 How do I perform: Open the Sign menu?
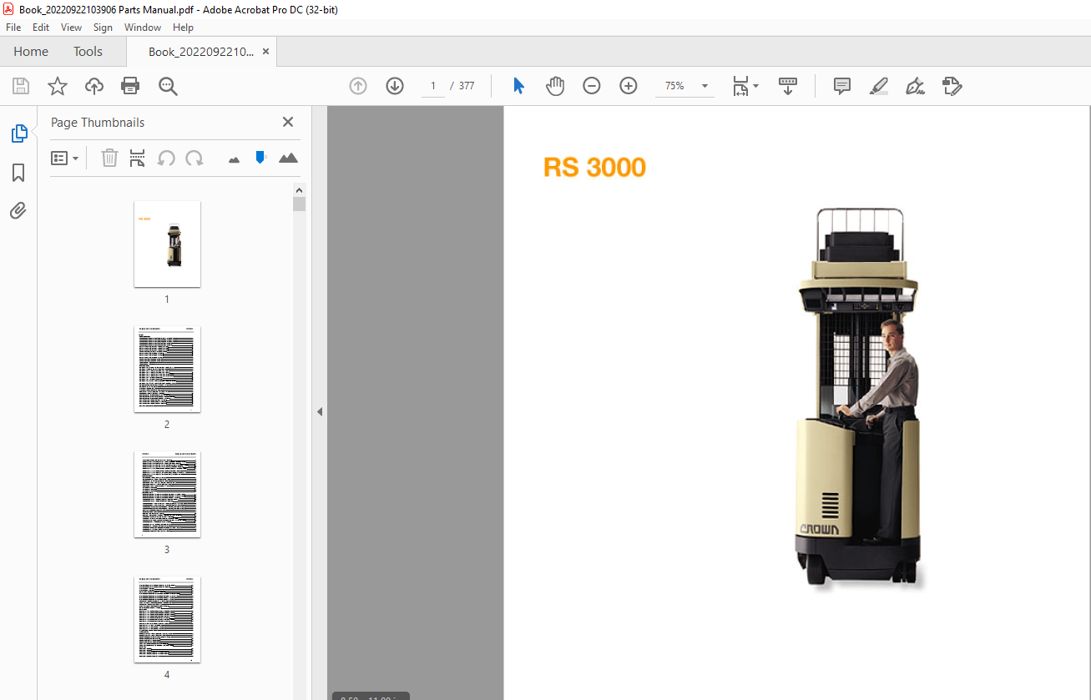(x=103, y=28)
